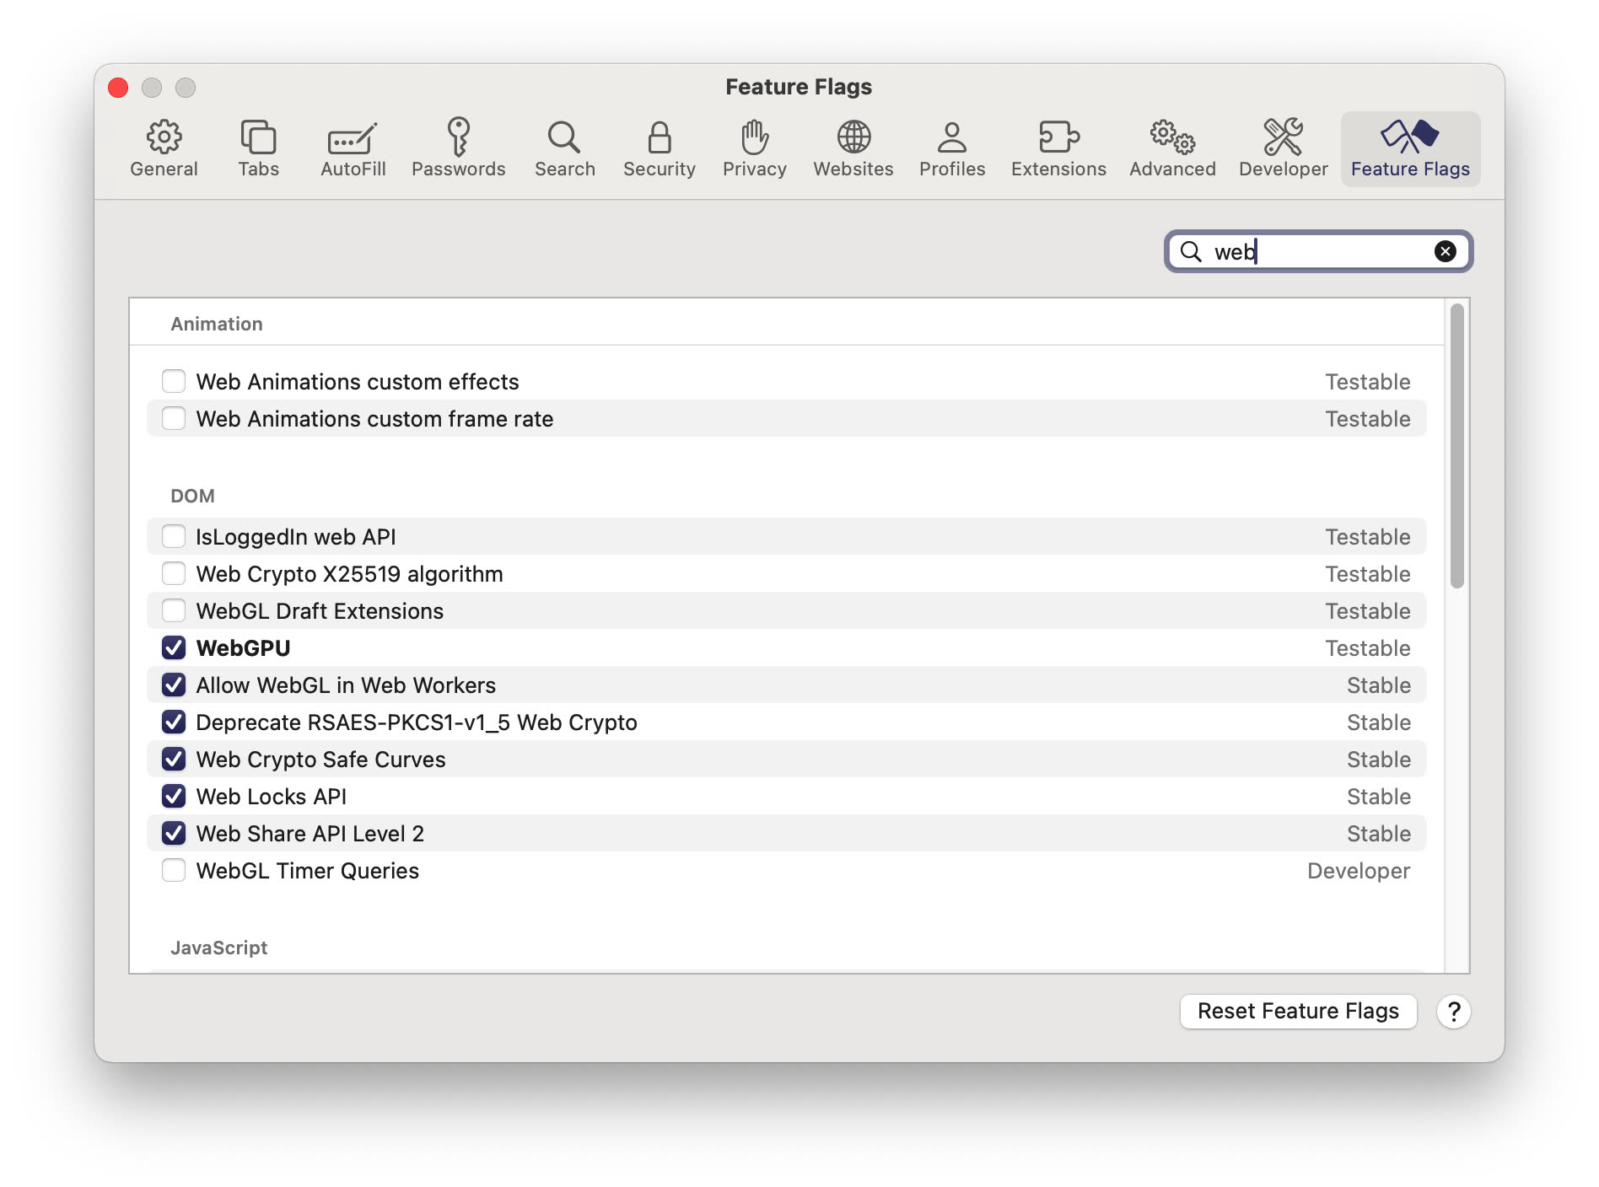
Task: Open the help question mark button
Action: (x=1454, y=1011)
